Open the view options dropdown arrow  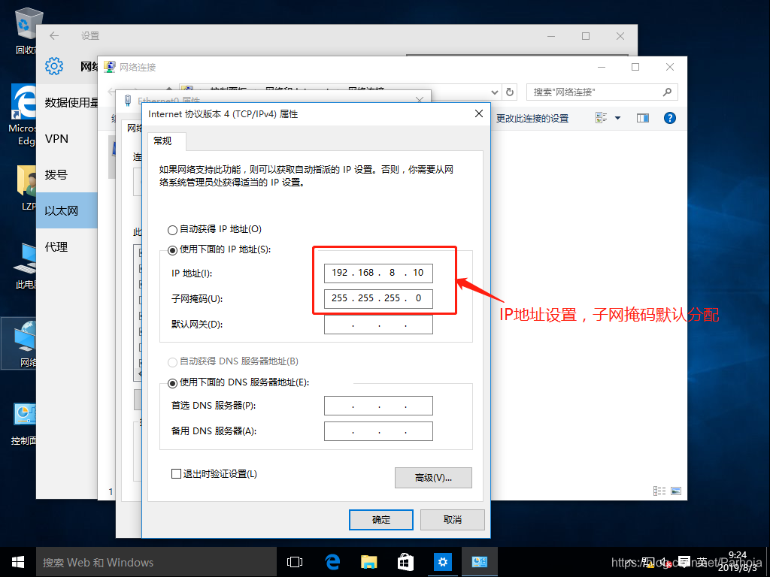(618, 118)
